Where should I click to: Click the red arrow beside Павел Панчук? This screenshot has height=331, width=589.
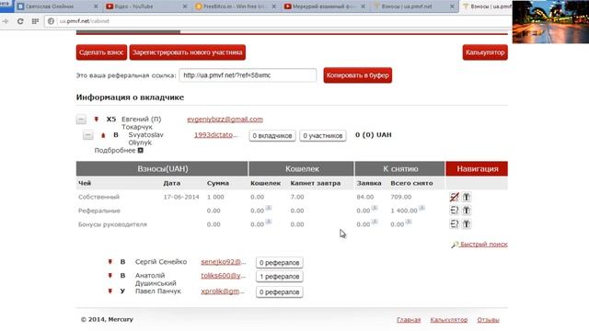[110, 291]
